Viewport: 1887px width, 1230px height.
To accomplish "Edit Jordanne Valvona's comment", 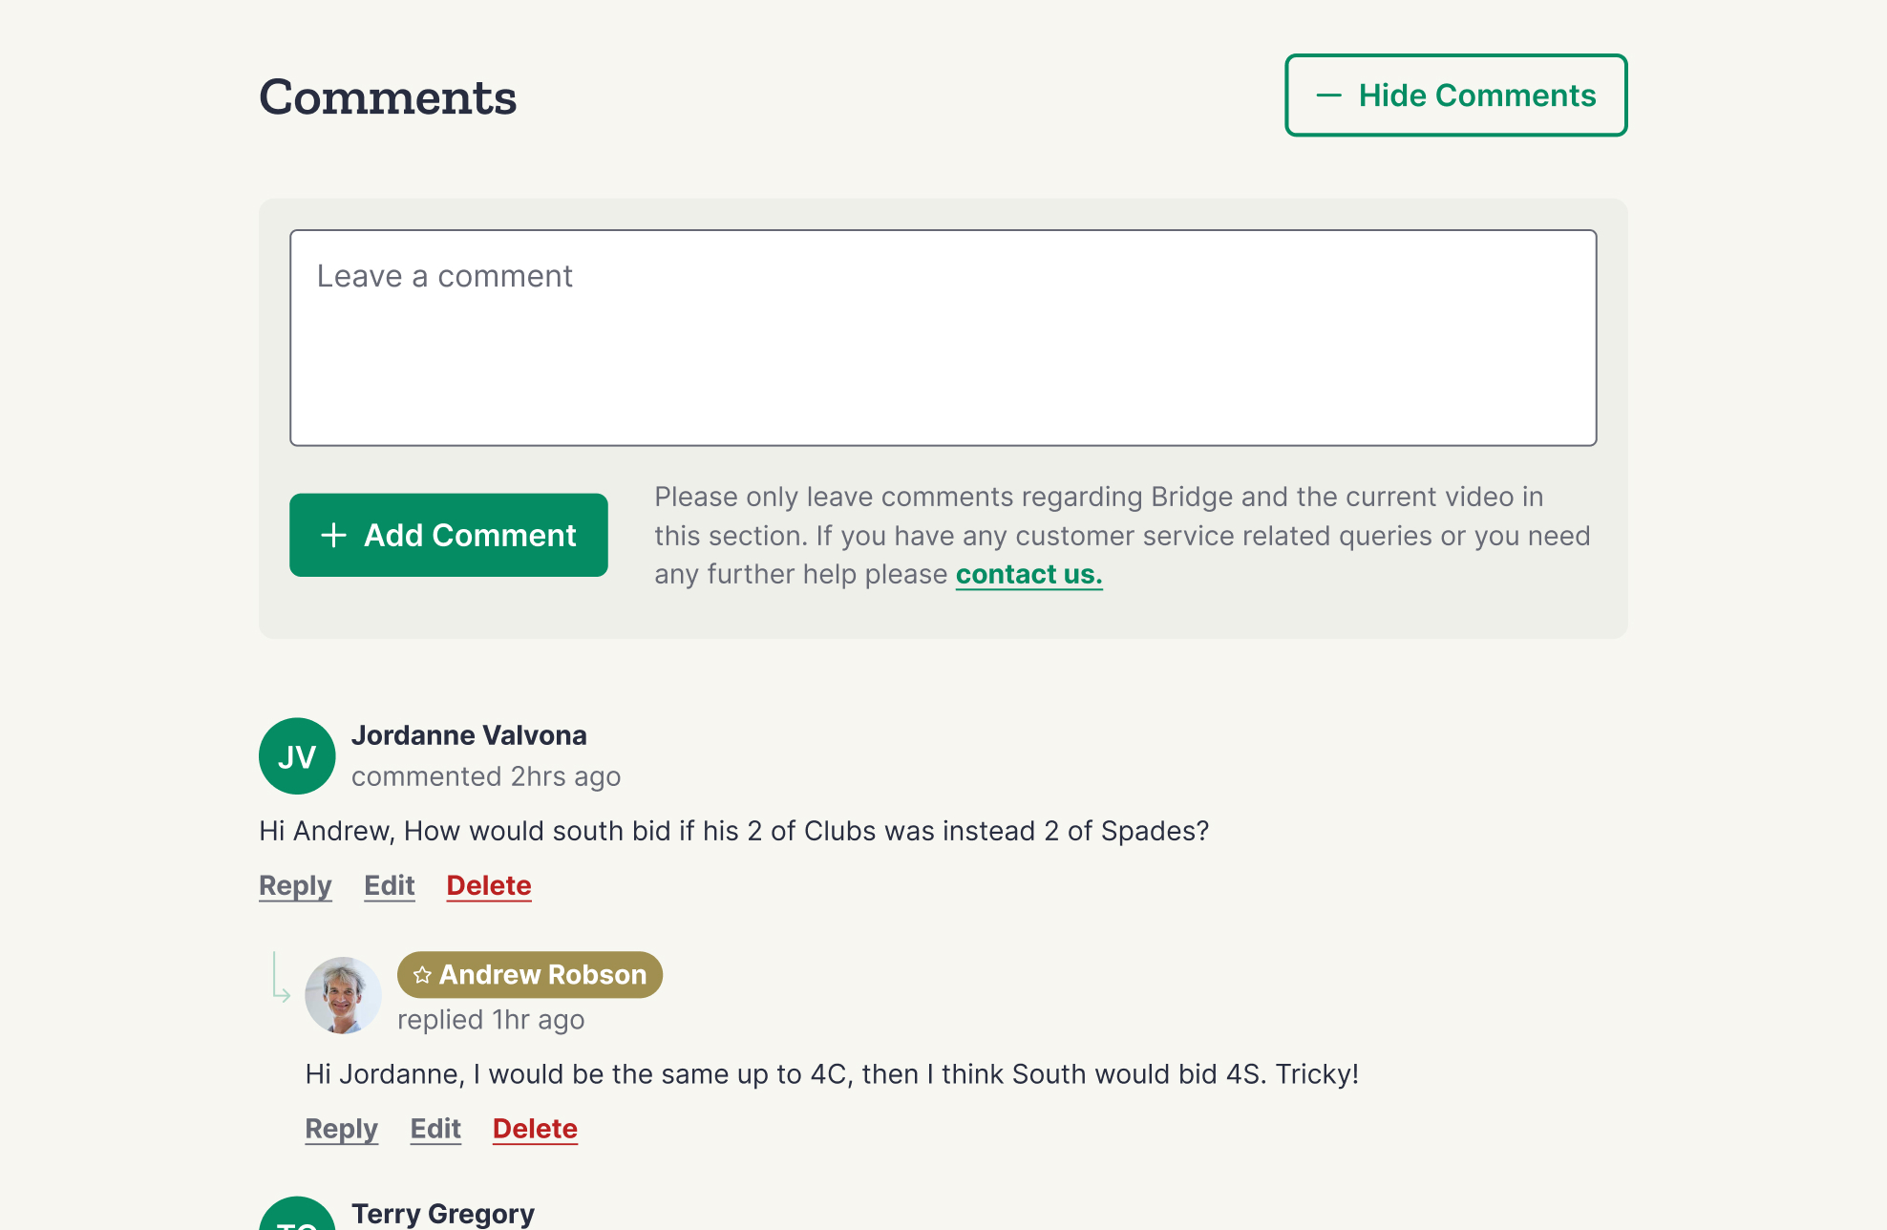I will [x=390, y=885].
